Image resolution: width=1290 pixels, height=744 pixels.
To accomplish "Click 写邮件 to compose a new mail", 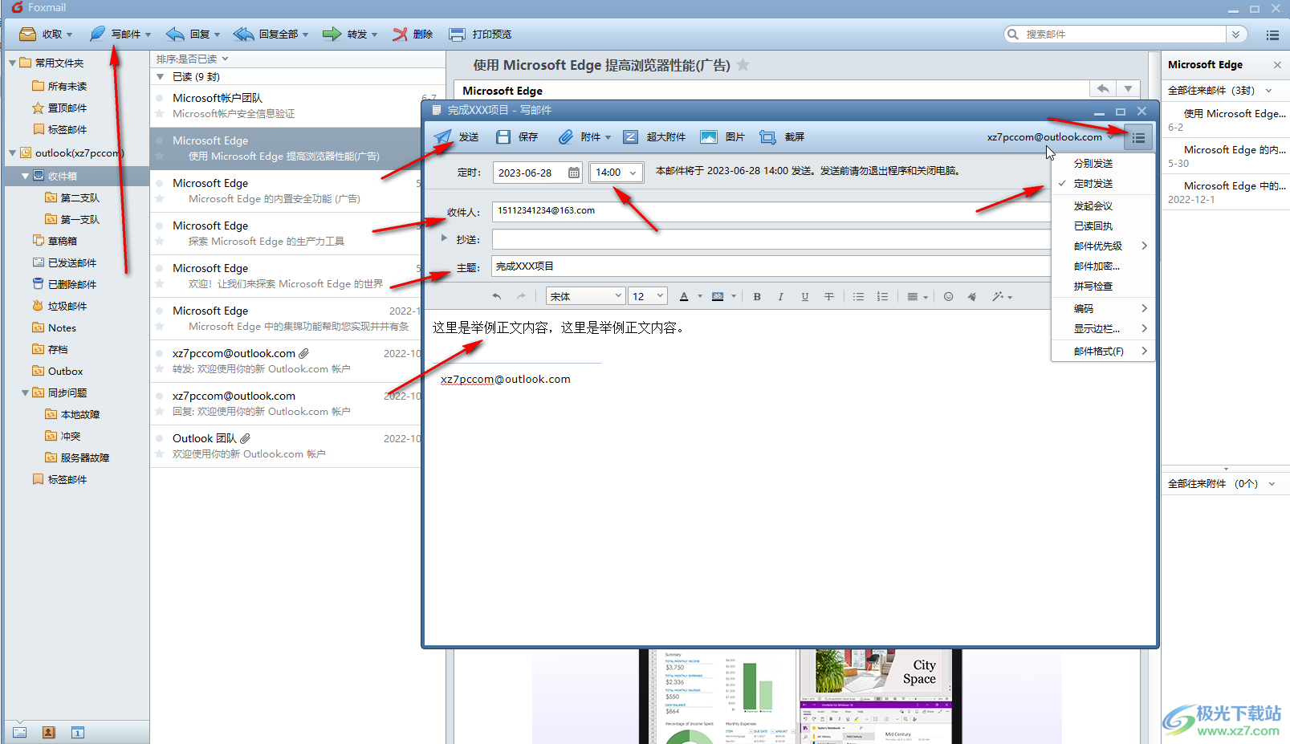I will 120,35.
